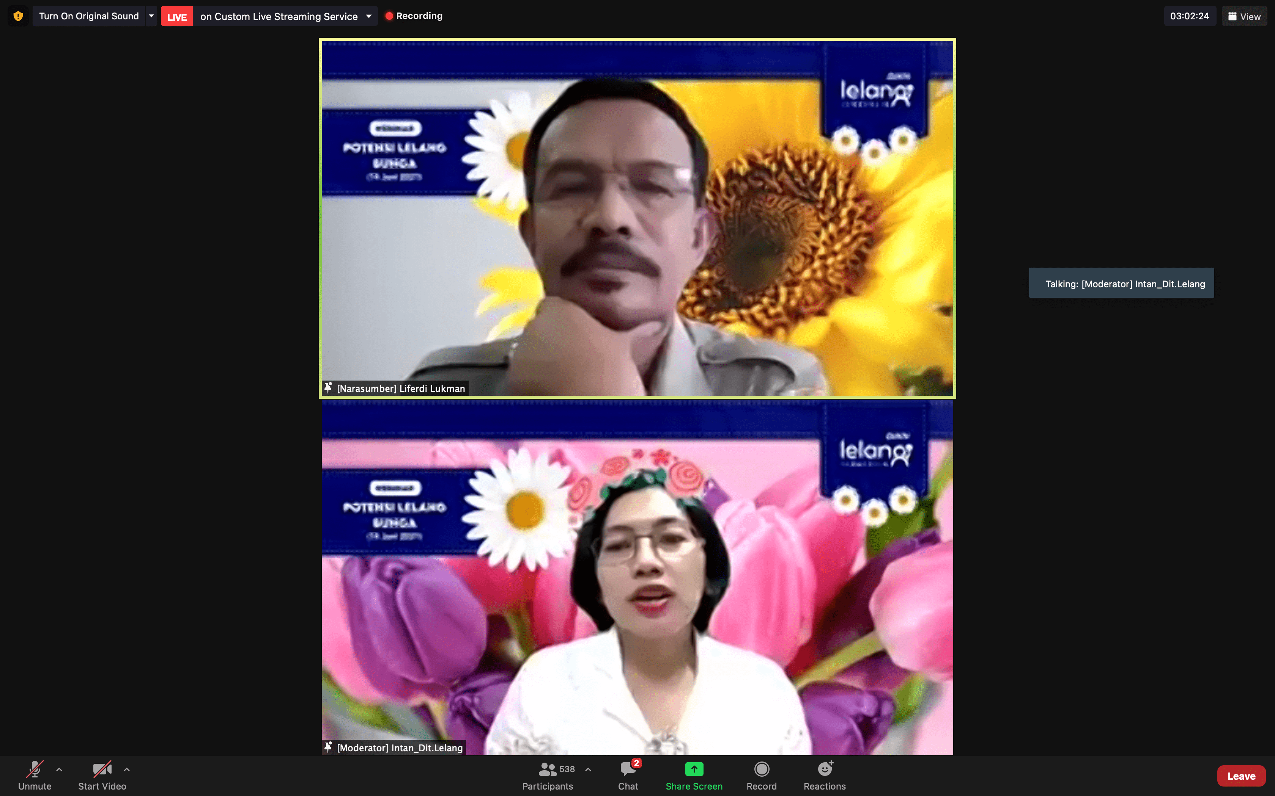Click the encryption shield icon
The width and height of the screenshot is (1275, 796).
tap(18, 16)
